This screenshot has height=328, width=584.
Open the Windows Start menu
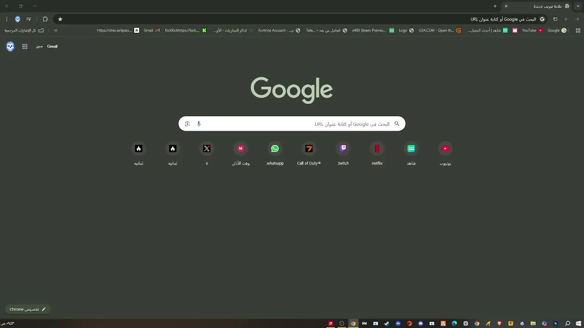click(x=578, y=324)
